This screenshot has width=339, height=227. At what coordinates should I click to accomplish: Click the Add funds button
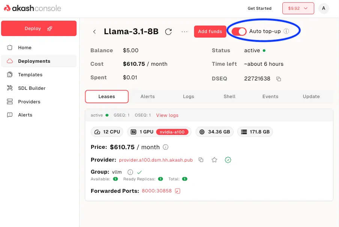point(210,32)
